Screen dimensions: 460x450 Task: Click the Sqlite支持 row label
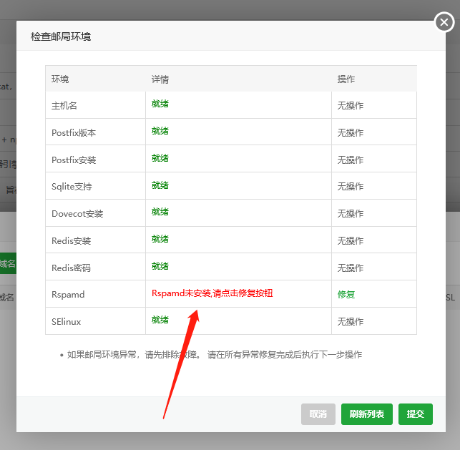pyautogui.click(x=72, y=187)
